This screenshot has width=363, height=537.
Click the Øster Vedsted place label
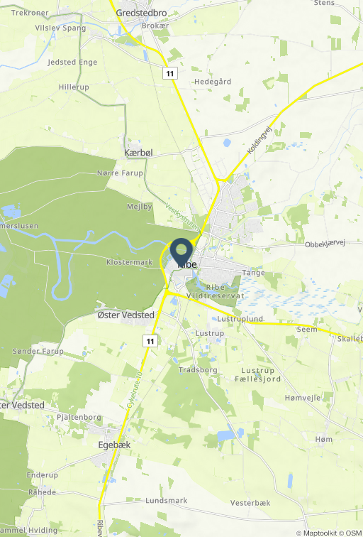tap(125, 315)
